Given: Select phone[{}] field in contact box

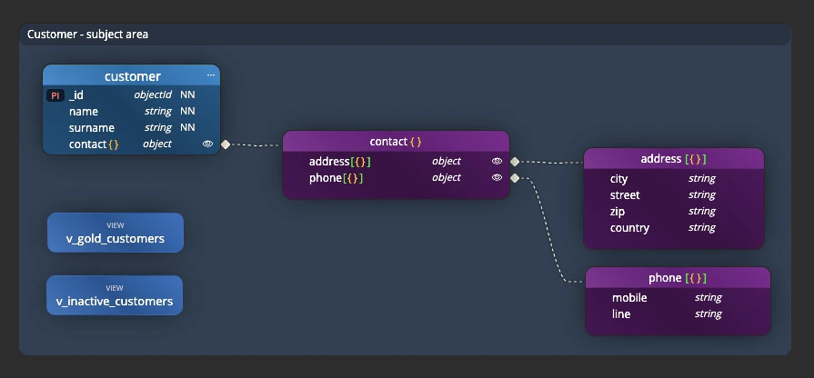Looking at the screenshot, I should click(x=396, y=178).
